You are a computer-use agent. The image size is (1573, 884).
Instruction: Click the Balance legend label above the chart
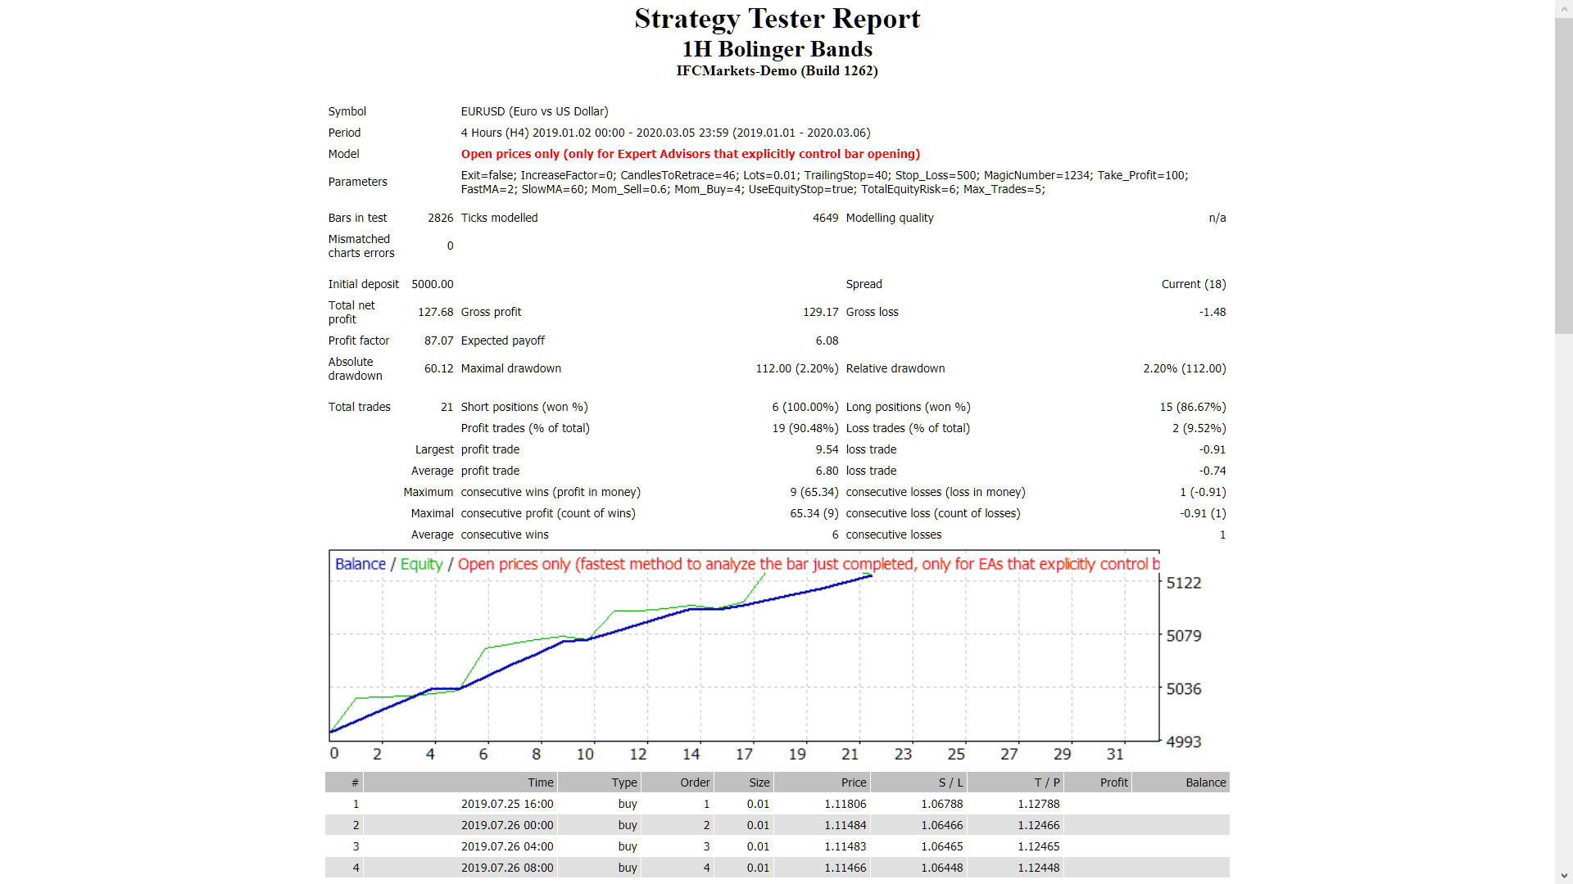click(x=360, y=564)
